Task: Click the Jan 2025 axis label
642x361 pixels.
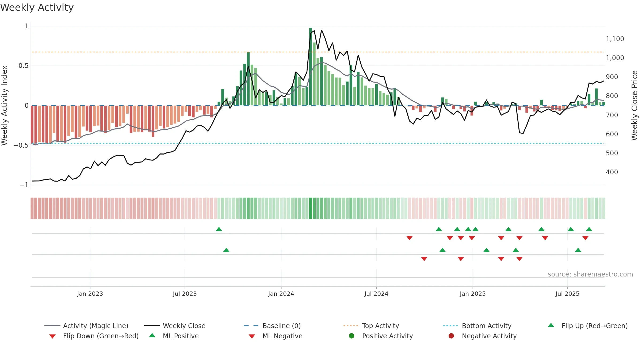Action: (473, 294)
